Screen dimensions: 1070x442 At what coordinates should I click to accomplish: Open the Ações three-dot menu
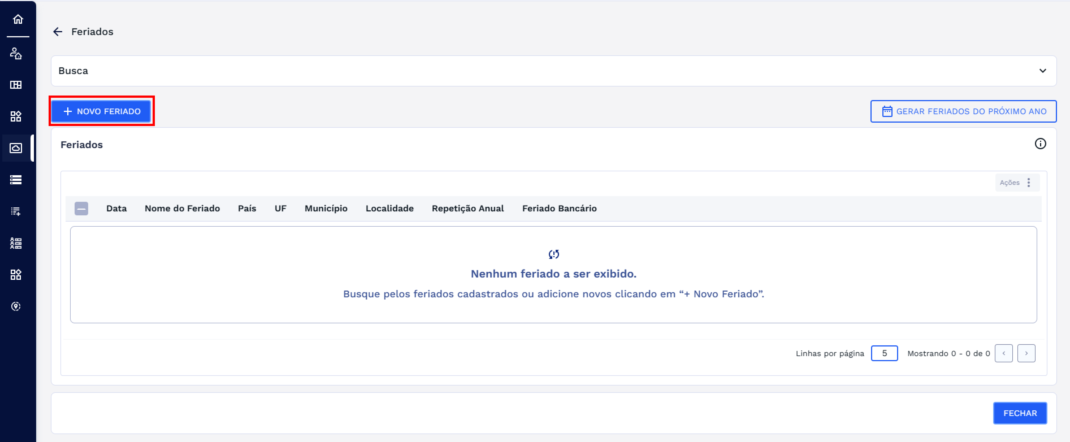(1028, 182)
